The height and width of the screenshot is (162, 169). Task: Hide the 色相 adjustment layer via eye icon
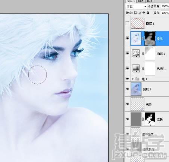[127, 68]
